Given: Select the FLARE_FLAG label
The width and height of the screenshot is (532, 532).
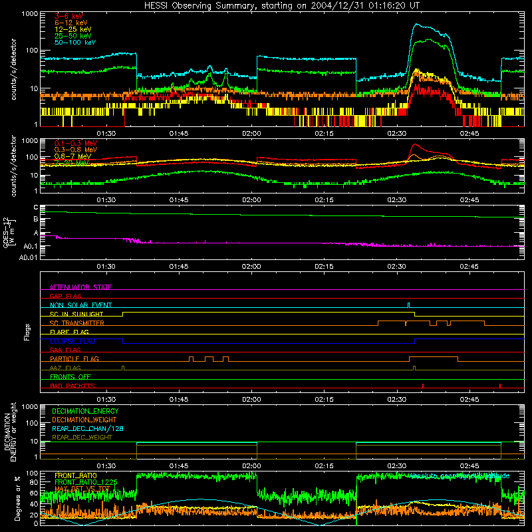Looking at the screenshot, I should pos(69,332).
